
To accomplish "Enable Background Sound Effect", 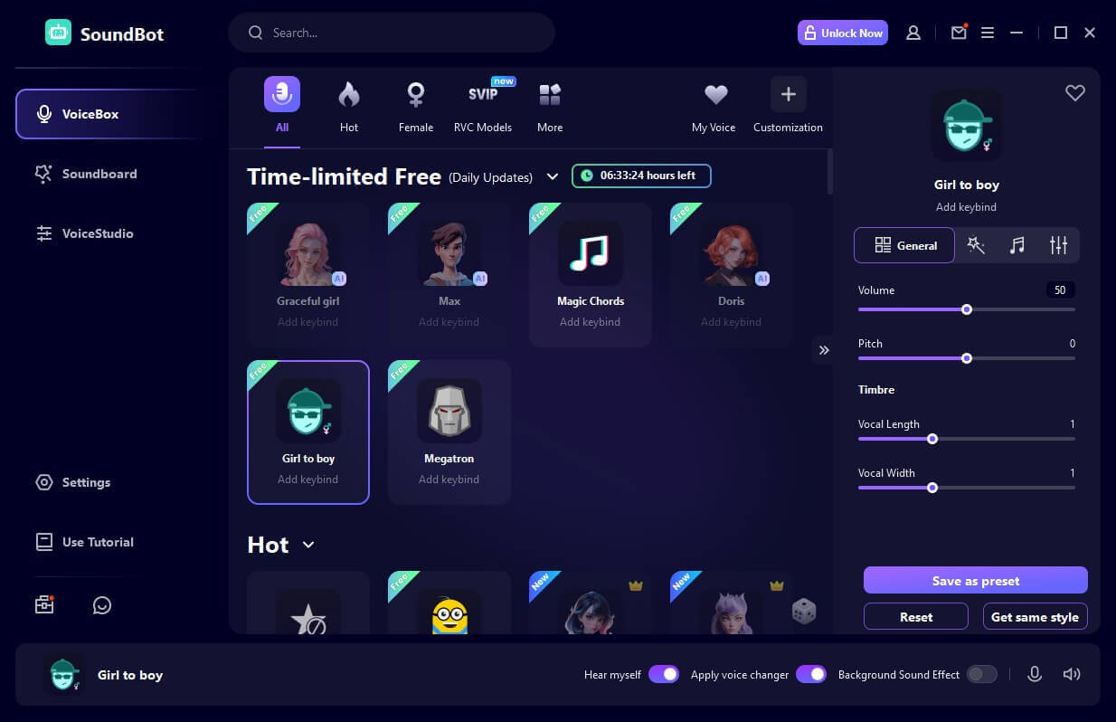I will [x=981, y=674].
